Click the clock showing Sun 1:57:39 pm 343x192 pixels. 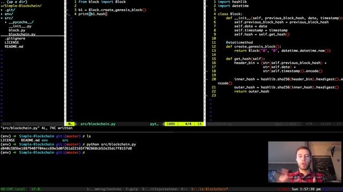click(x=306, y=189)
